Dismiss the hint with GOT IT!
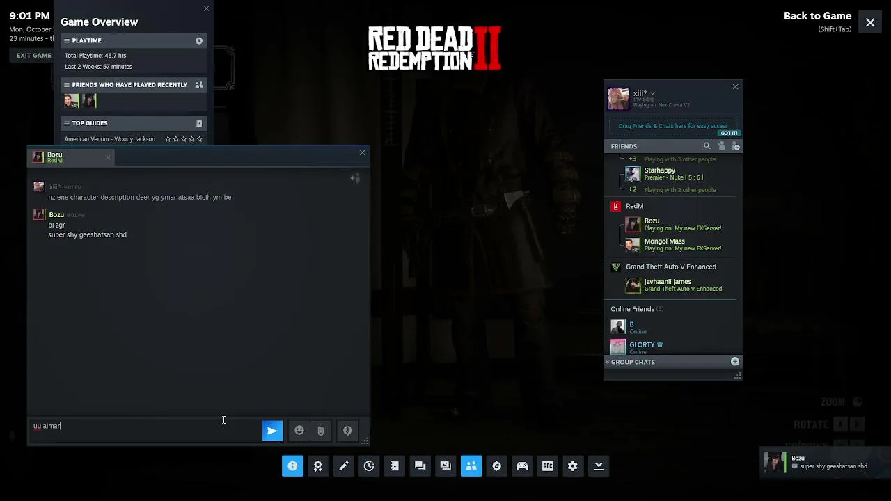The height and width of the screenshot is (501, 891). pos(729,133)
